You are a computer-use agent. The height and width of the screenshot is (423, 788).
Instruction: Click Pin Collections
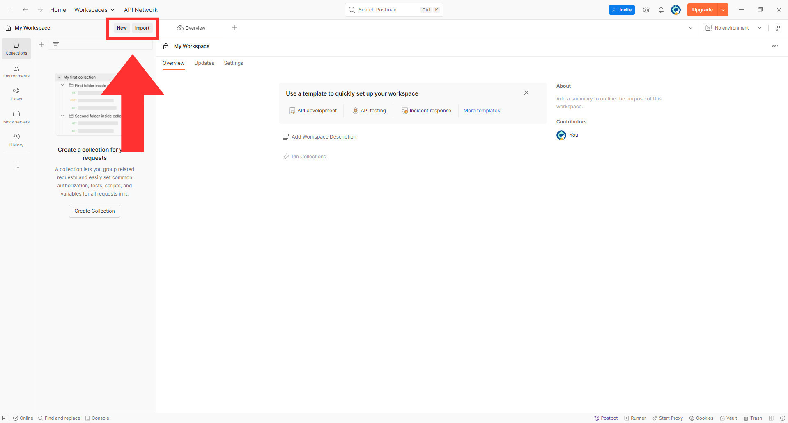tap(304, 157)
